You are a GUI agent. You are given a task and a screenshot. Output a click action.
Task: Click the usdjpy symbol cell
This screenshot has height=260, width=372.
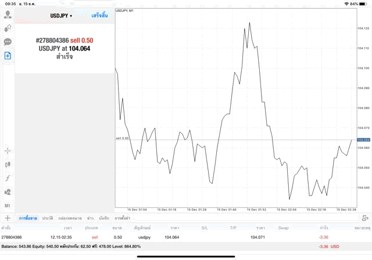[x=144, y=237]
